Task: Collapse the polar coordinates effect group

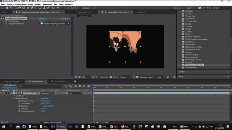Action: click(x=1, y=18)
